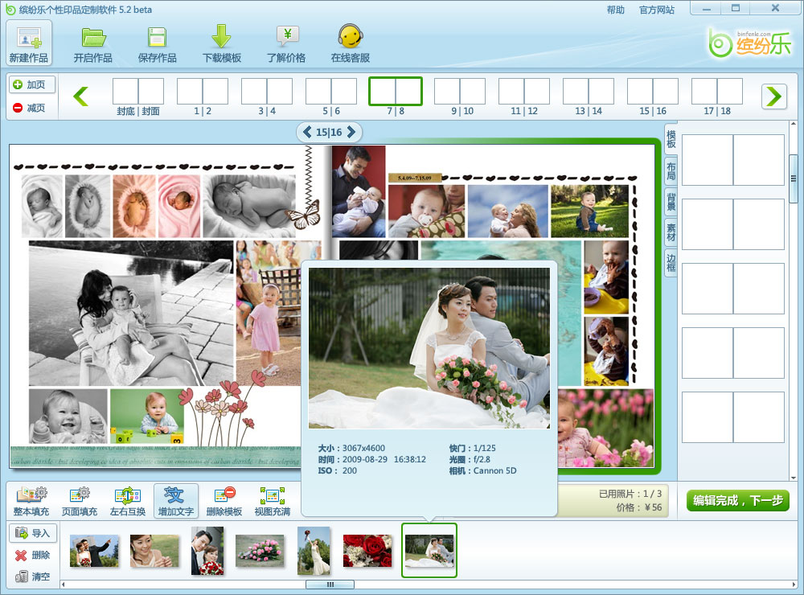
Task: Click 左右互换 swap left-right tool
Action: [127, 500]
